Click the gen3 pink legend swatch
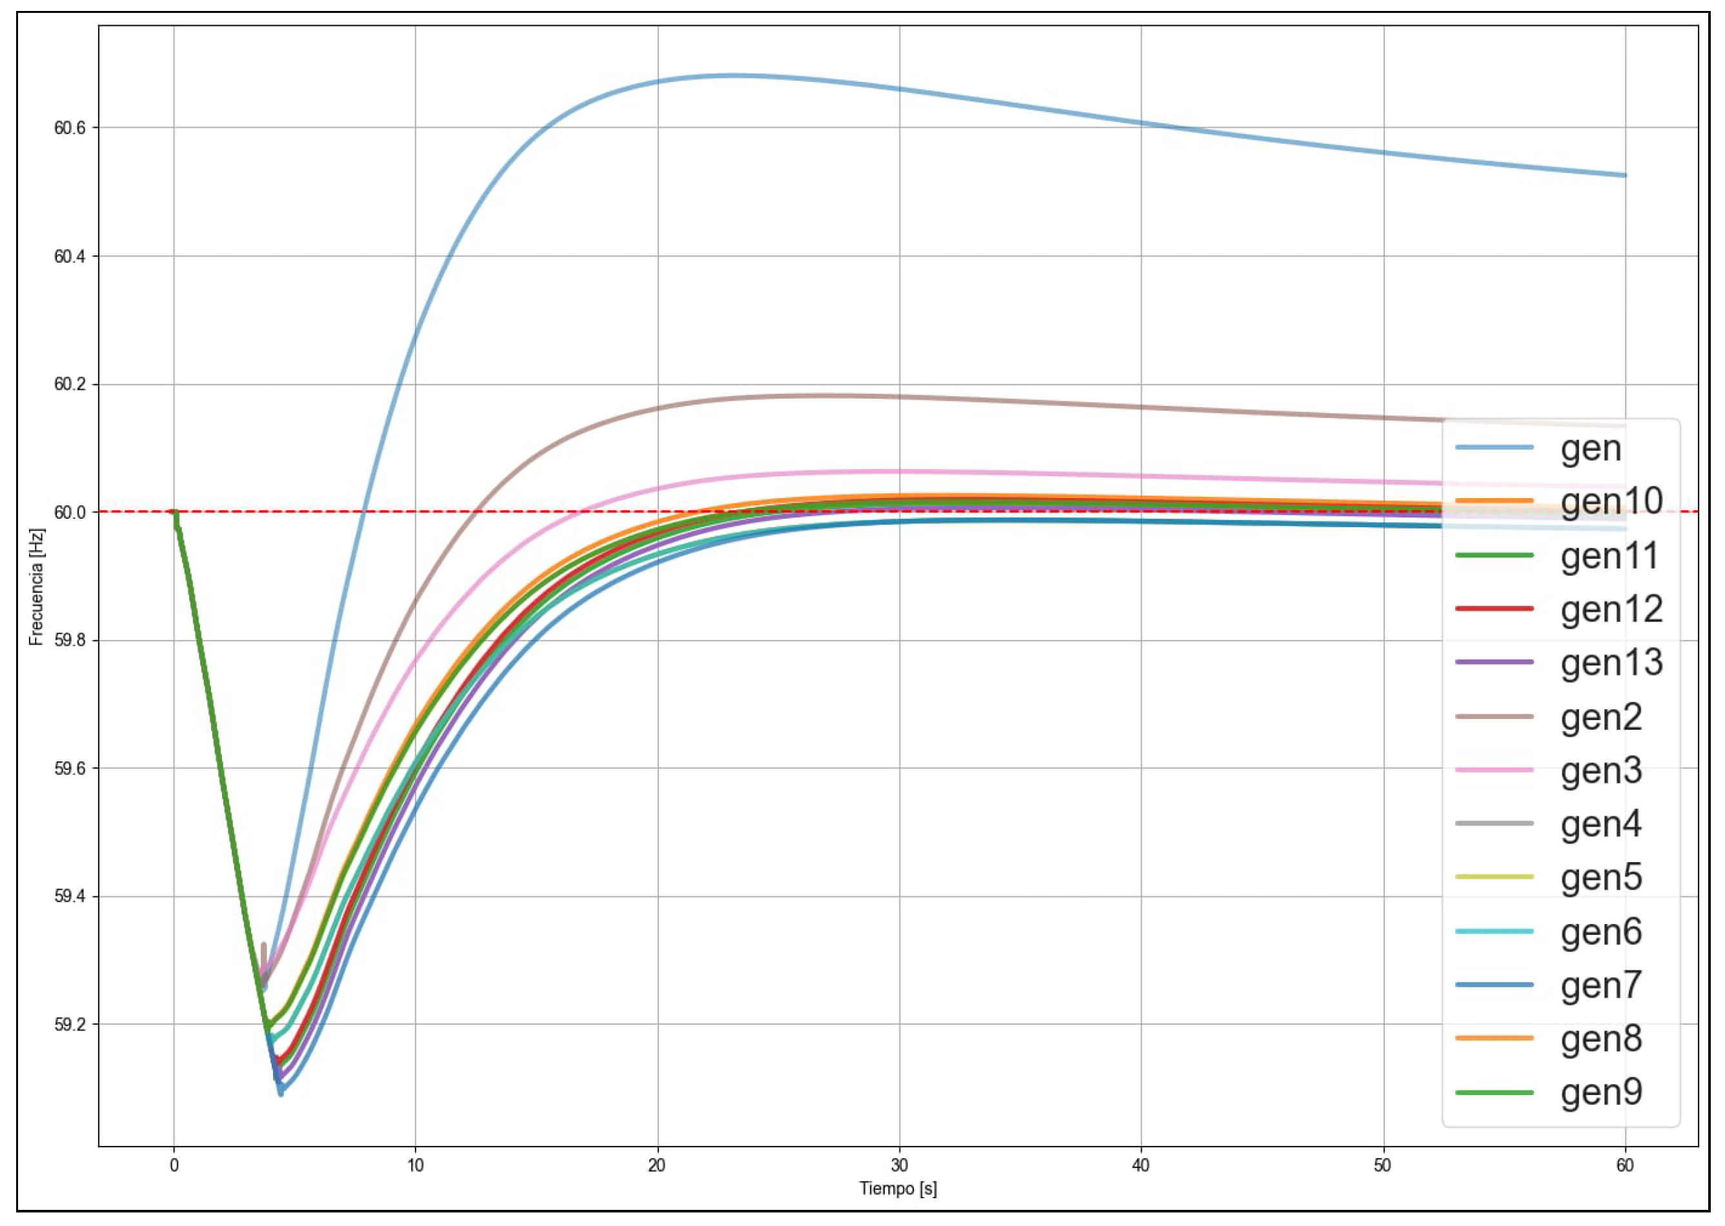 1493,770
